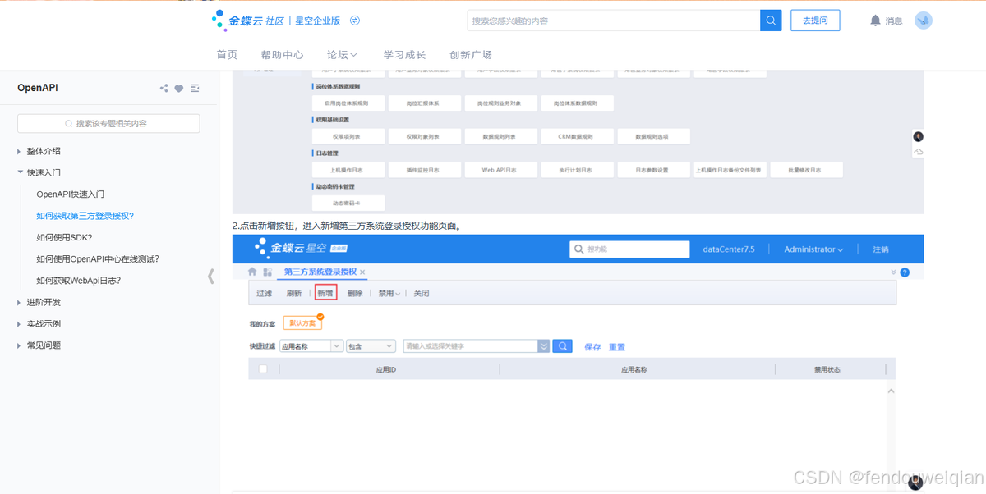Open 学习成长 in the navigation bar

click(404, 55)
